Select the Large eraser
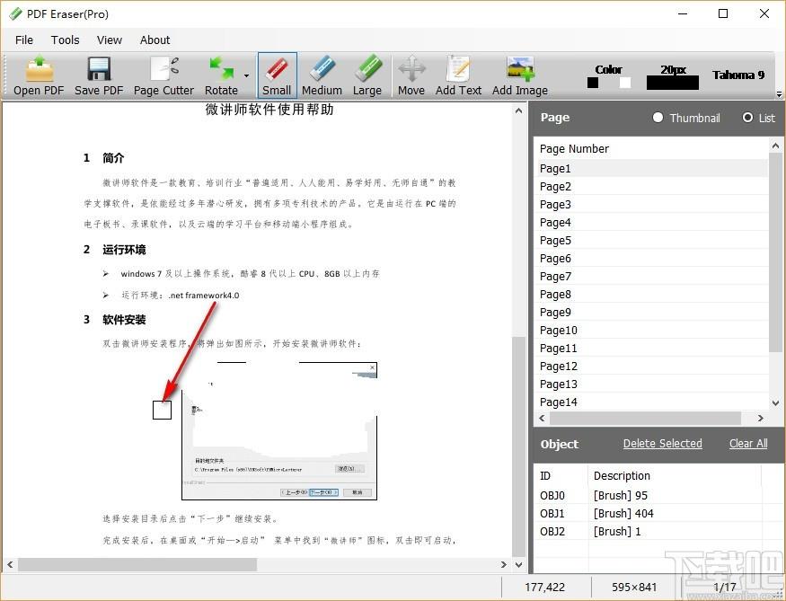This screenshot has height=601, width=786. (367, 75)
